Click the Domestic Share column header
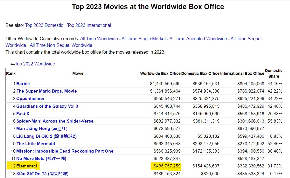This screenshot has height=178, width=290. (273, 73)
